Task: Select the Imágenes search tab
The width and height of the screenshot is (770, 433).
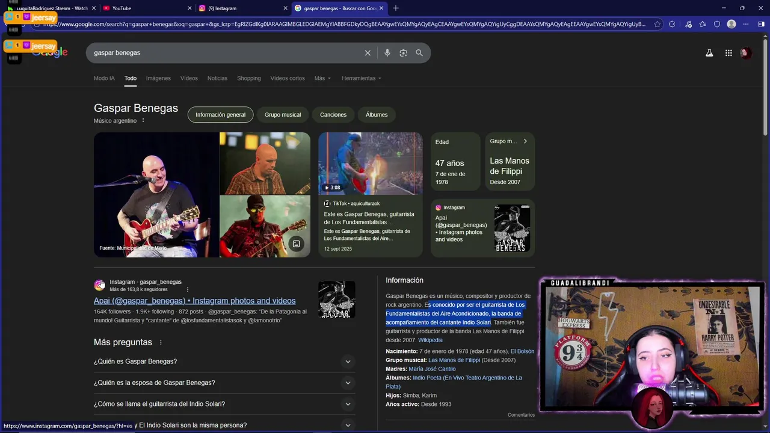Action: (158, 78)
